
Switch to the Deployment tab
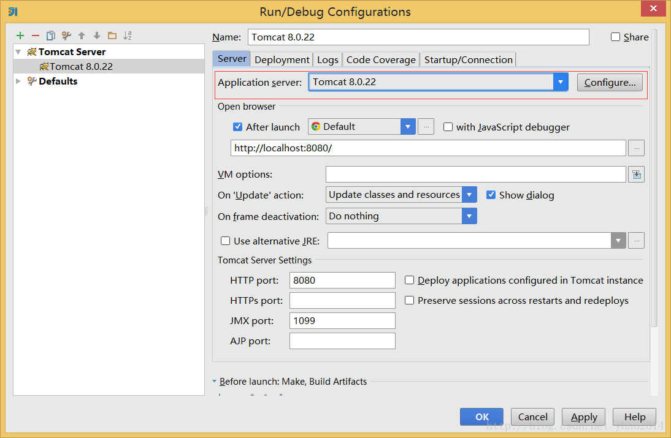pyautogui.click(x=282, y=59)
